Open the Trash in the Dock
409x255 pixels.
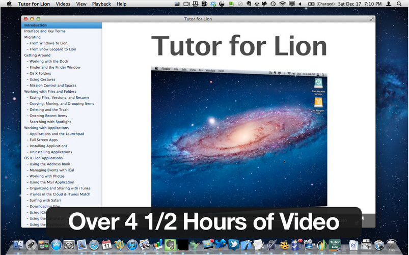point(392,245)
